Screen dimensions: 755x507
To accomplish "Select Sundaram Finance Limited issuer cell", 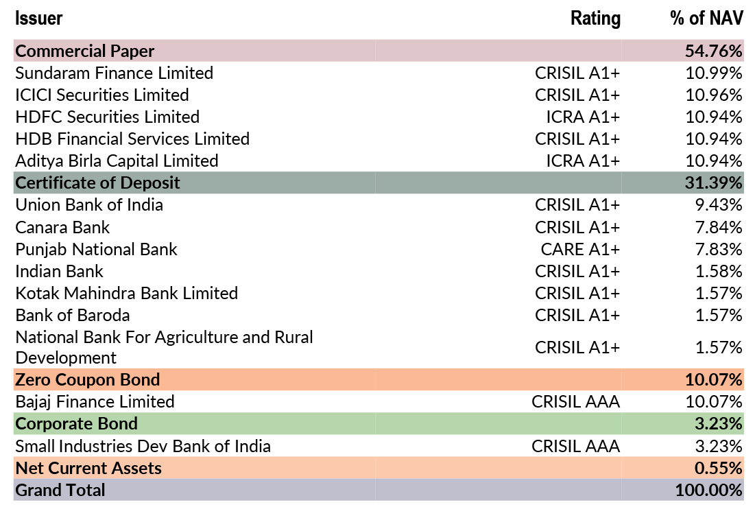I will click(114, 73).
